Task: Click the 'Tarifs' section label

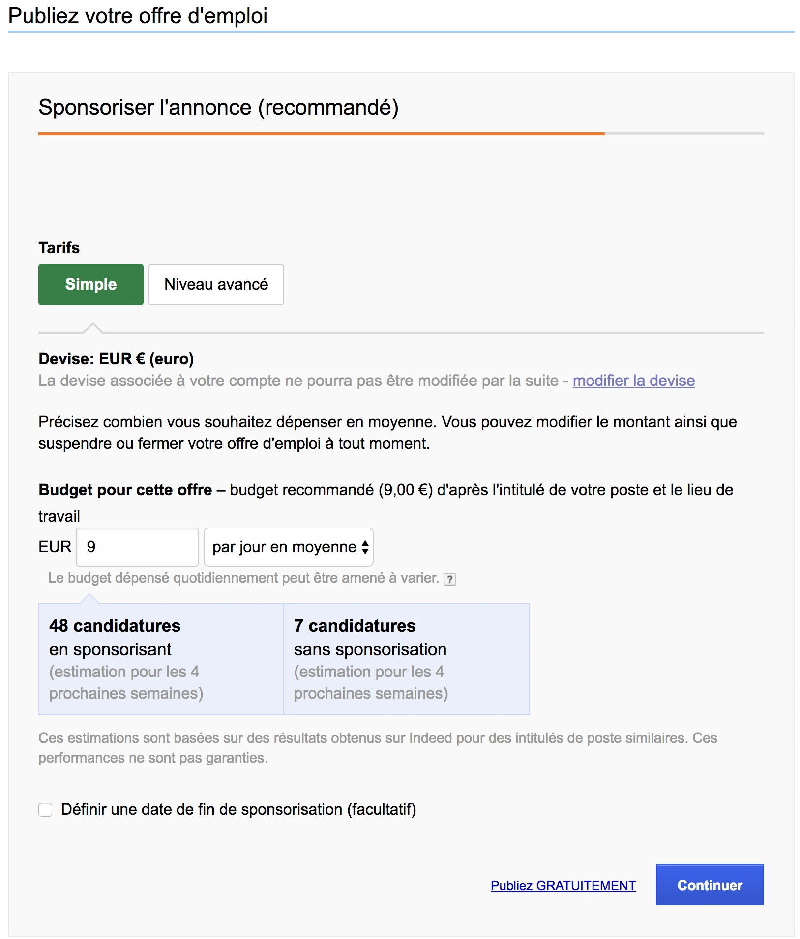Action: click(59, 248)
